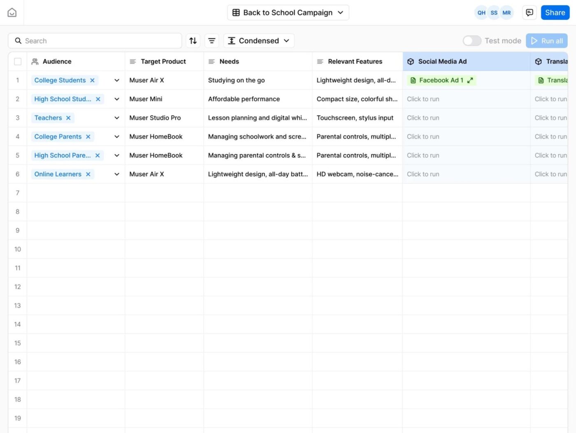Click the table grid icon beside Back to School Campaign

[236, 12]
